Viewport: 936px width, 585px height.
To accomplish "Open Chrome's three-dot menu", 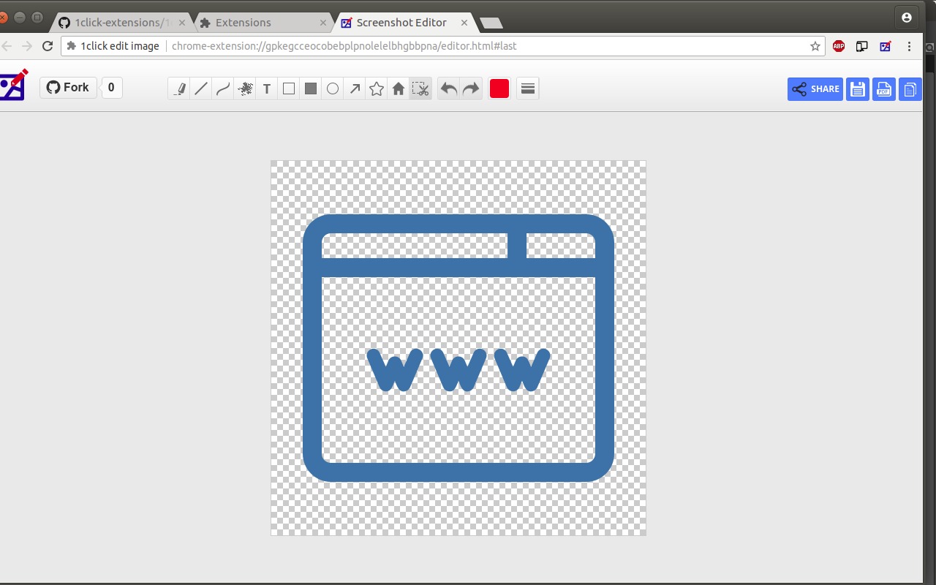I will (909, 46).
